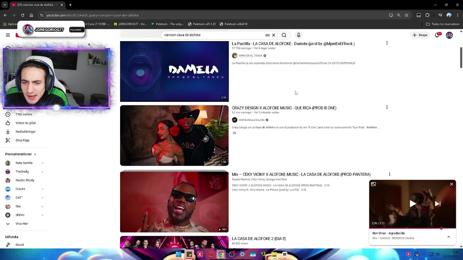Open CapCut from the taskbar
Screen dimensions: 463x260
(x=285, y=255)
